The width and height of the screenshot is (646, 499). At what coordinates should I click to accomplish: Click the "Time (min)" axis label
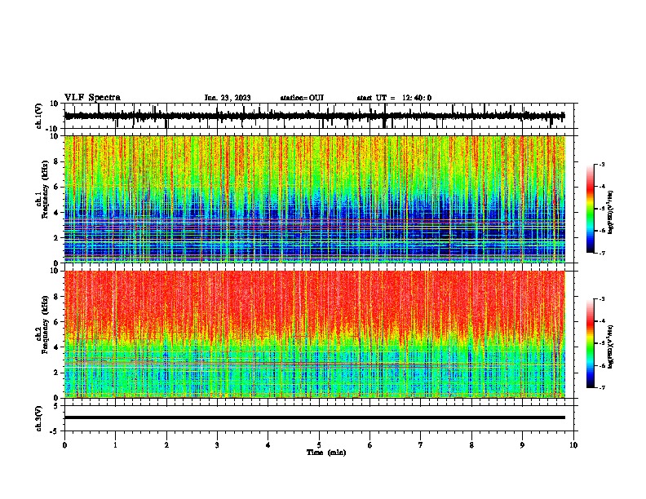tap(326, 453)
